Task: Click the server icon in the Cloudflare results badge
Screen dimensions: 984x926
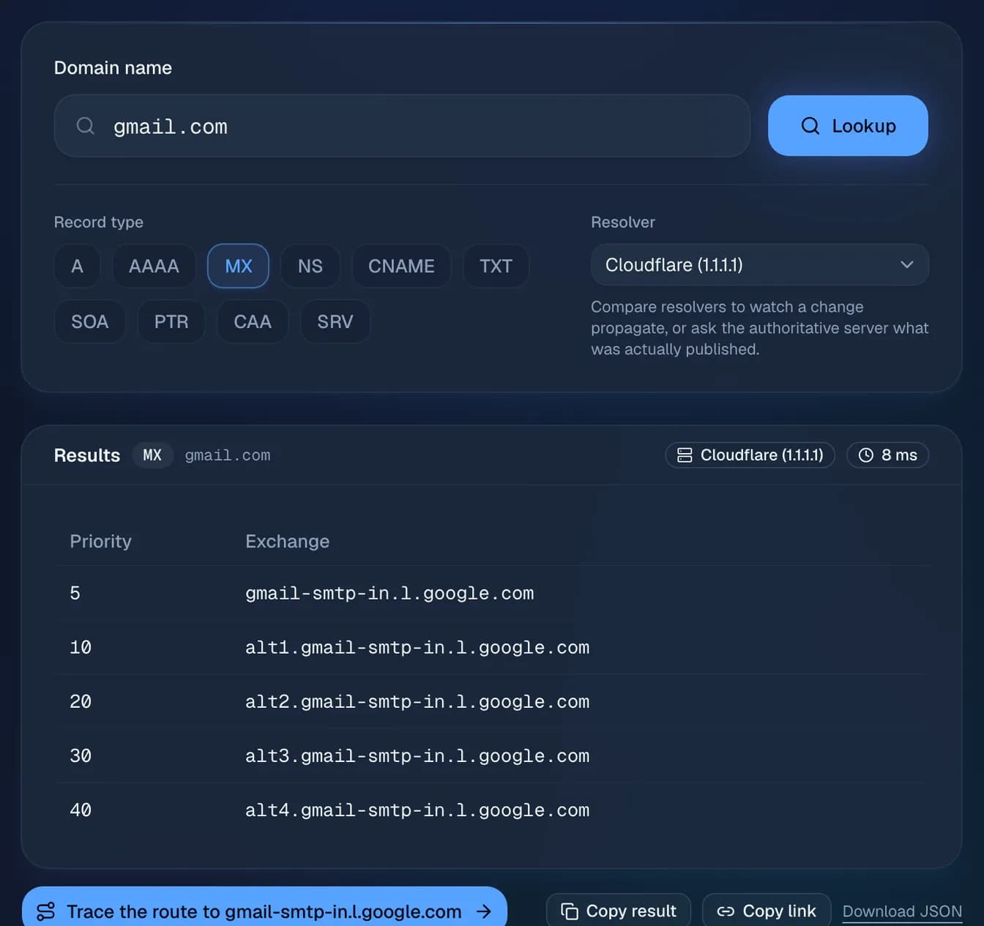Action: 685,455
